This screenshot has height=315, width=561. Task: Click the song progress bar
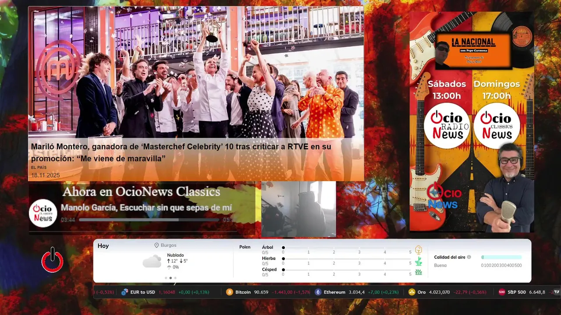click(x=149, y=220)
